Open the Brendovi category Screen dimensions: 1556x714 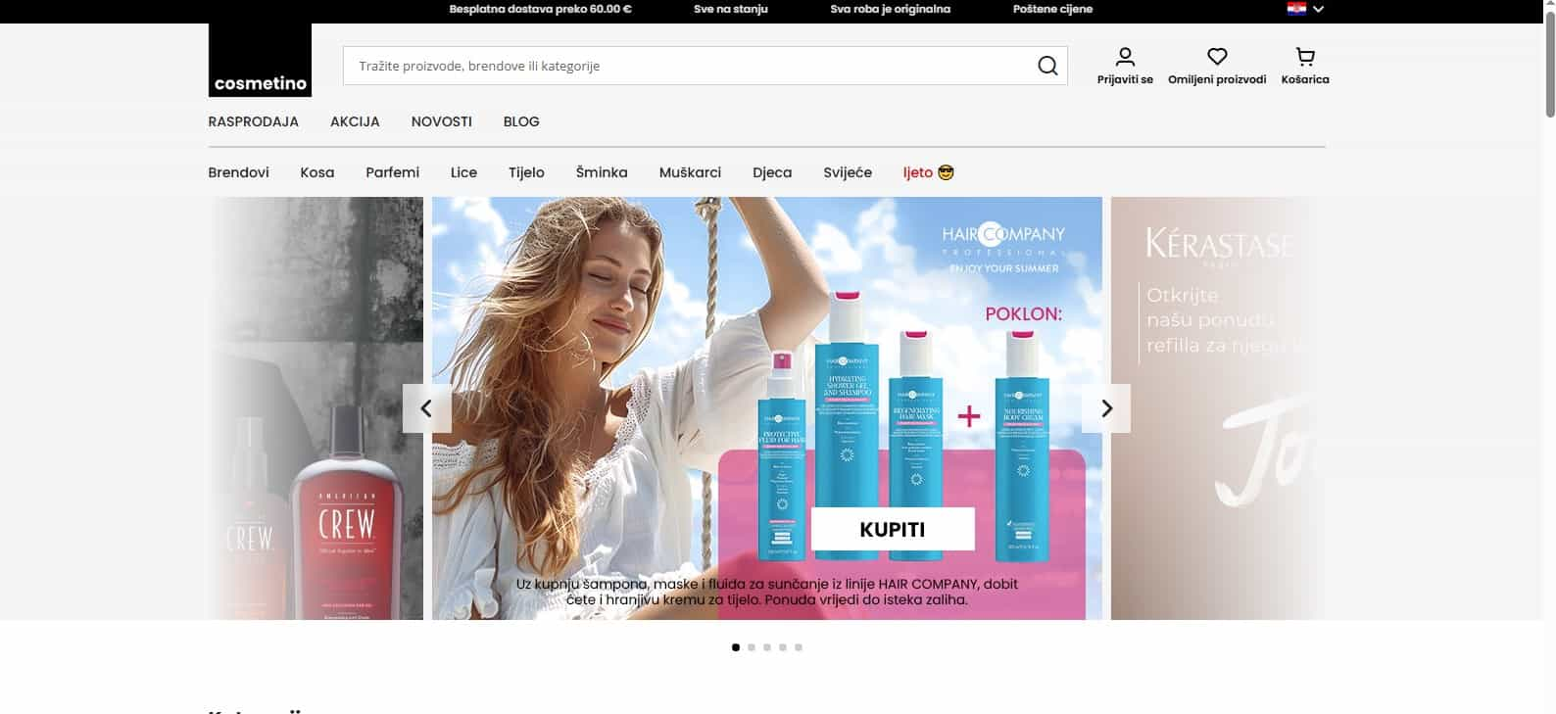238,172
